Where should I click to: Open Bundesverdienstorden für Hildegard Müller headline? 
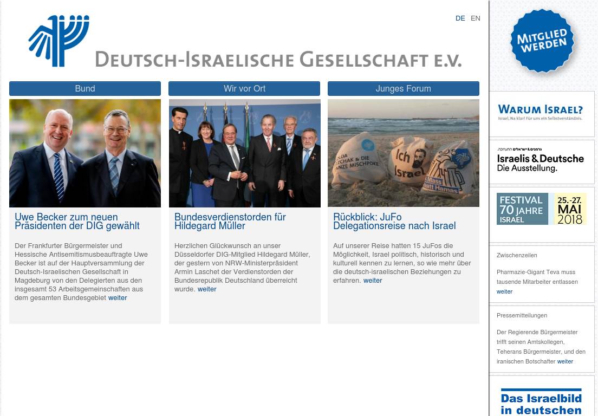[x=230, y=222]
